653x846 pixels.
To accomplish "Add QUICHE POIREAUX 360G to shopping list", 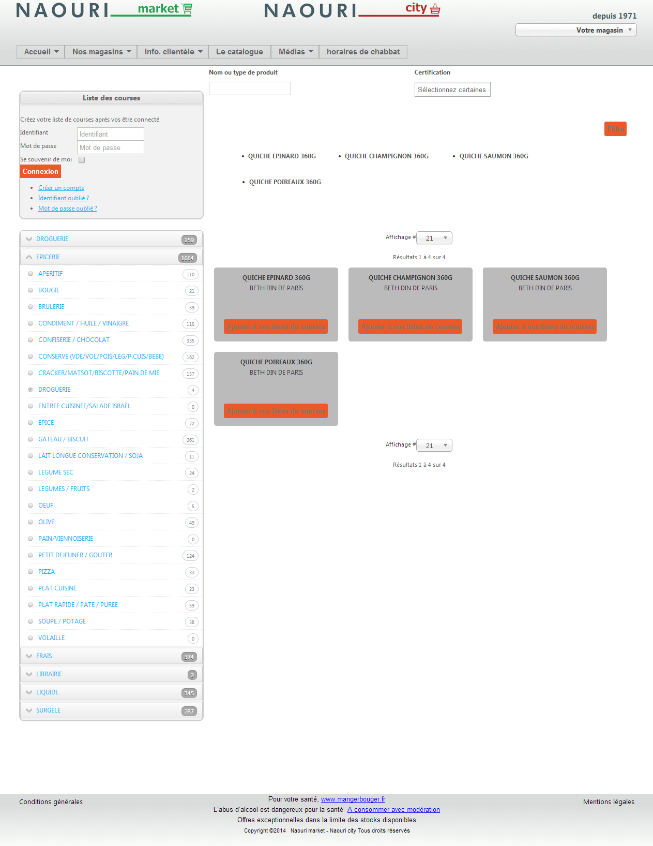I will 276,411.
